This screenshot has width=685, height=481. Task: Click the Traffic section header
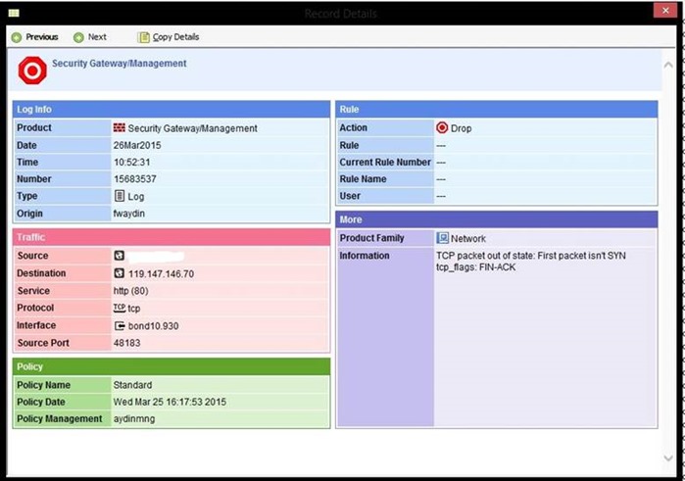171,237
